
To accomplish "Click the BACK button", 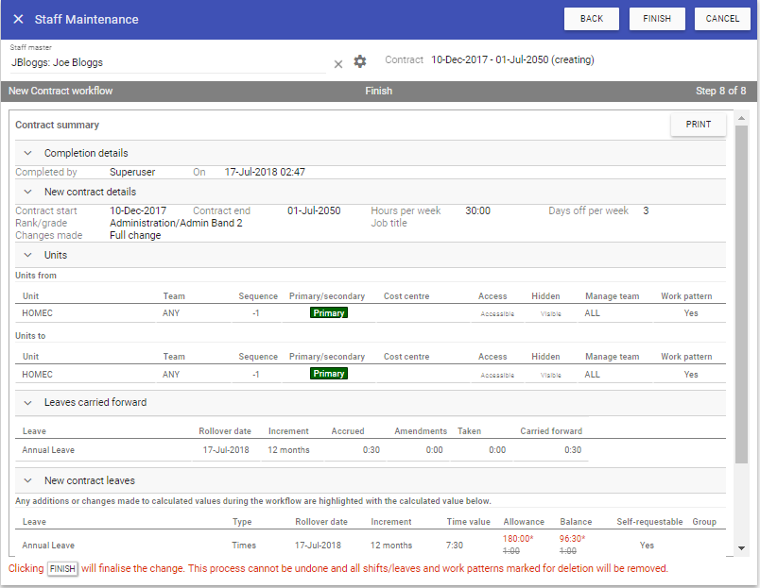I will (x=592, y=19).
